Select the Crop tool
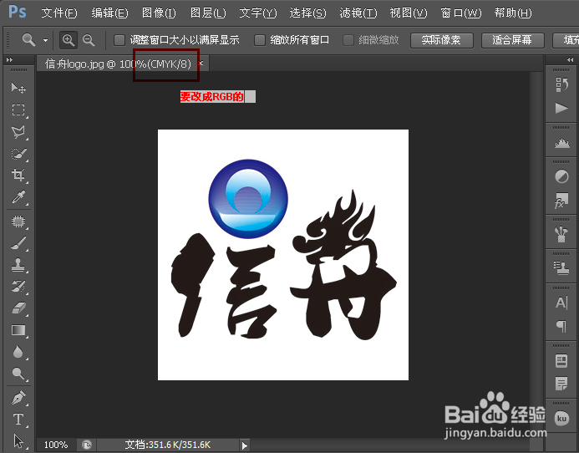Screen dimensions: 579x453 pyautogui.click(x=18, y=175)
